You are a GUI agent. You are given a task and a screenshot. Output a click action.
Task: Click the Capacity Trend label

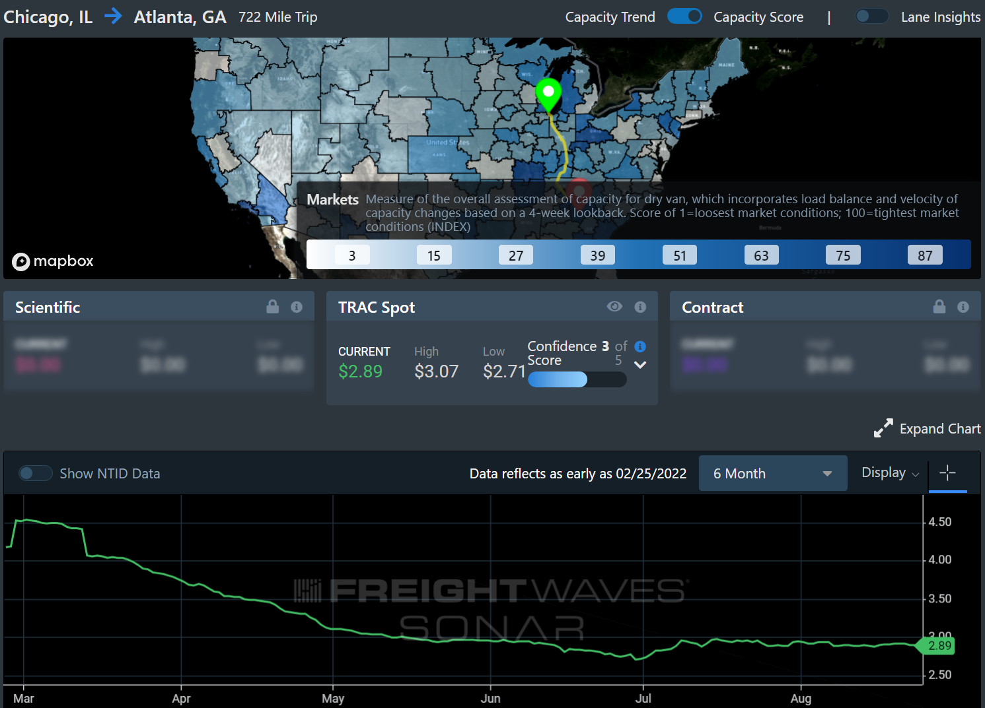pos(610,17)
